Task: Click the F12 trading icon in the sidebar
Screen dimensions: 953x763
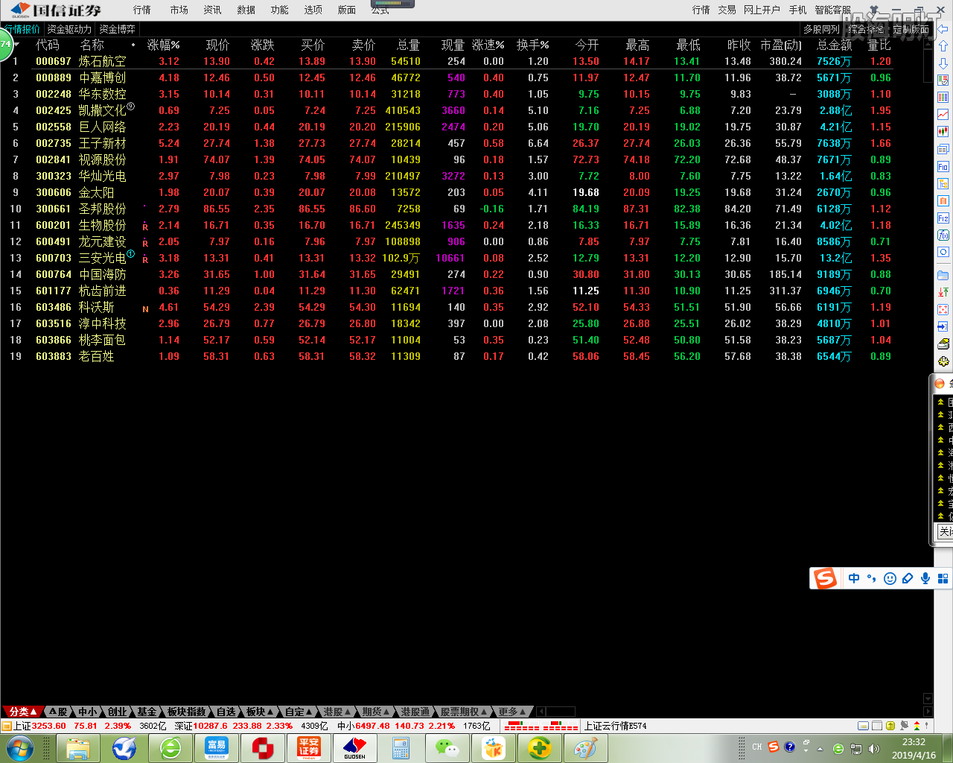Action: [943, 218]
